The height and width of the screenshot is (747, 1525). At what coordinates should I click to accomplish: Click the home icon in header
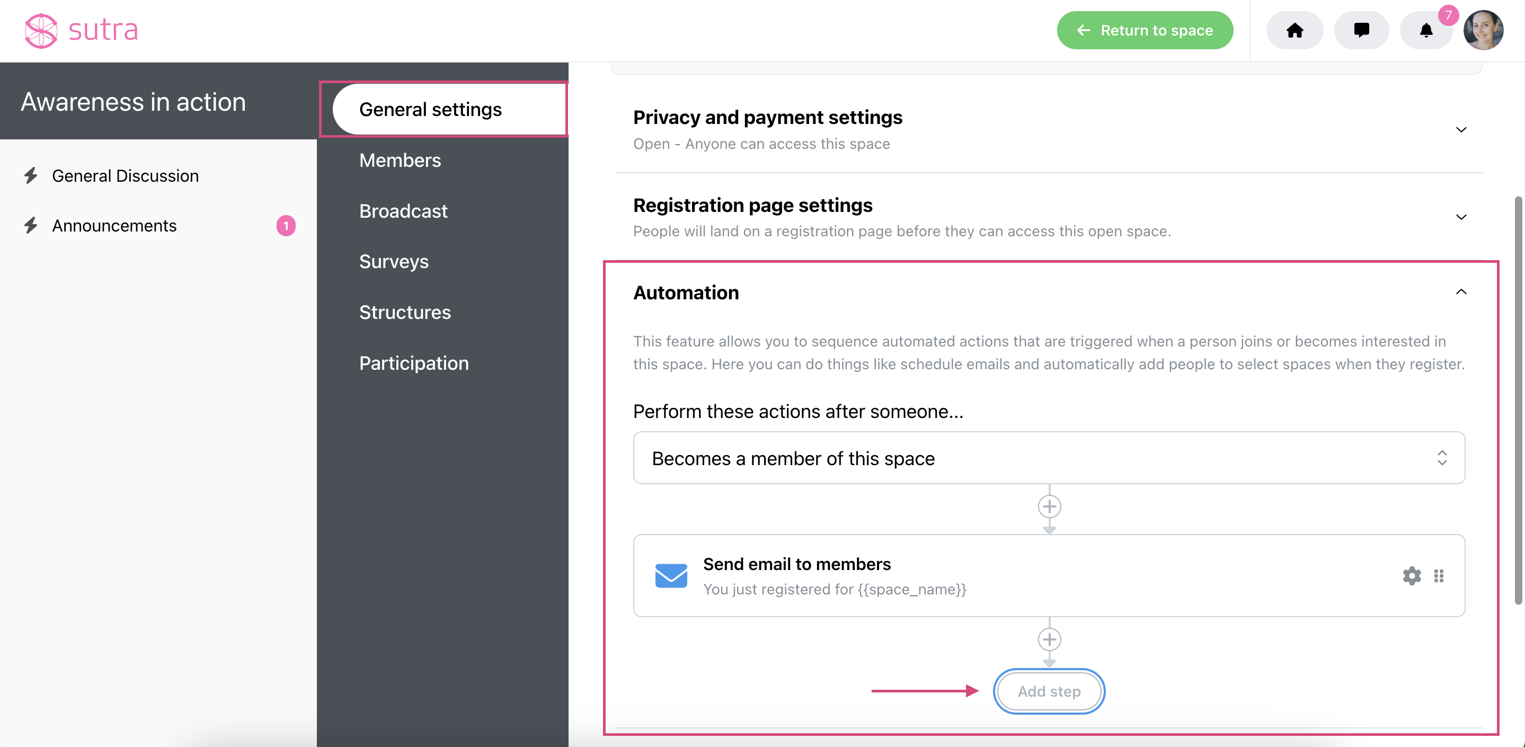pos(1294,30)
